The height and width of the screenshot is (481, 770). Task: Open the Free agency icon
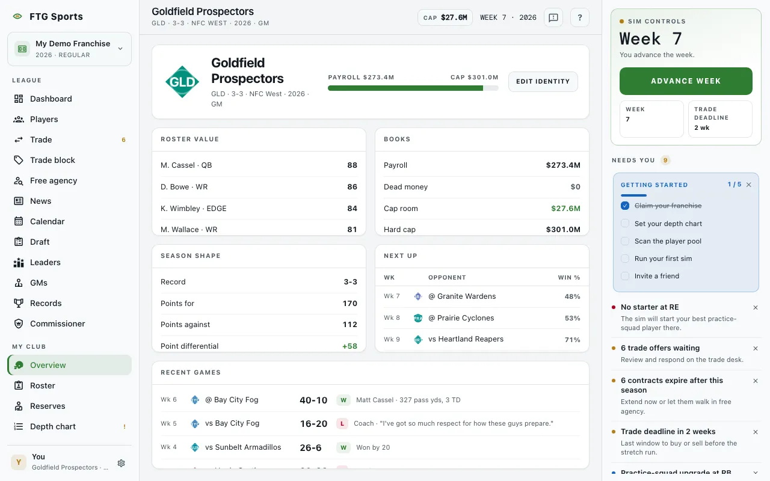pyautogui.click(x=19, y=180)
